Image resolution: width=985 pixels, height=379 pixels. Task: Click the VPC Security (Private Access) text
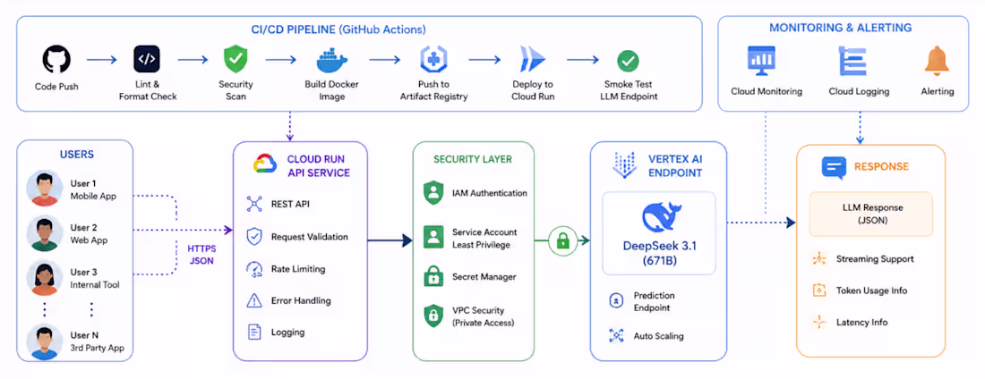coord(483,316)
